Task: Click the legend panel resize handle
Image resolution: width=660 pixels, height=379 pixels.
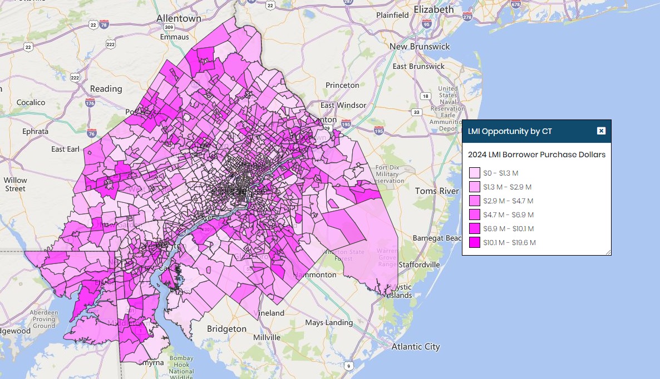Action: click(x=608, y=252)
